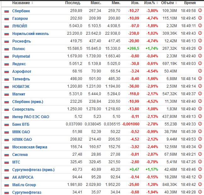Click the Время column header
204x195 pixels.
point(190,3)
